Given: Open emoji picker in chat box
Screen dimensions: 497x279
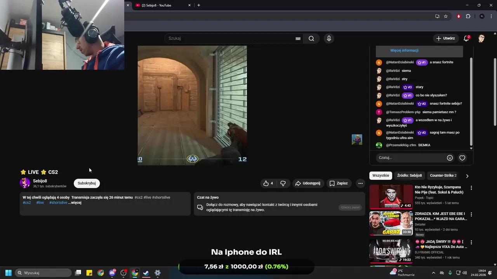Looking at the screenshot, I should 450,158.
